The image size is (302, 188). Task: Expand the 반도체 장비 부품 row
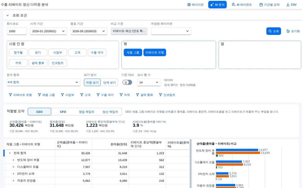(13, 160)
